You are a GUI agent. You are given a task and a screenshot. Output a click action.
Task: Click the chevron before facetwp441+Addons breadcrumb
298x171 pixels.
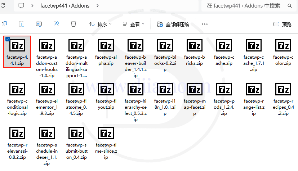(x=33, y=6)
